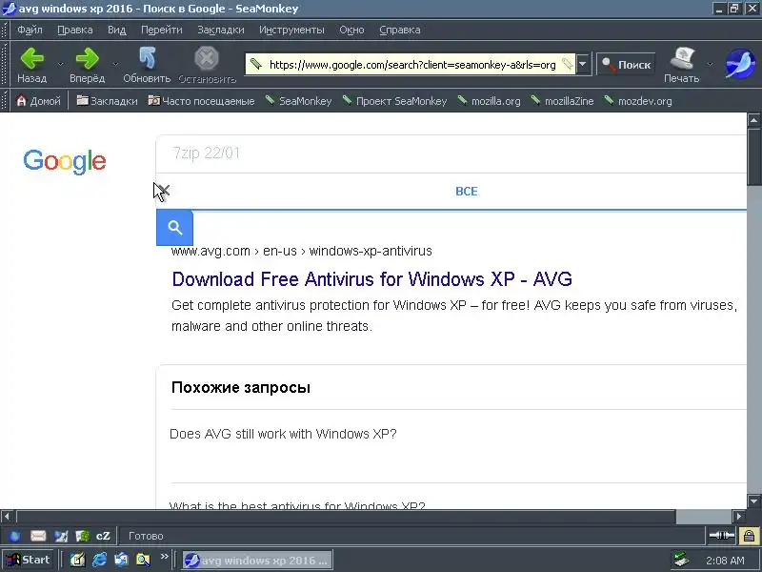This screenshot has width=762, height=572.
Task: Expand 'Does AVG still work with Windows XP?' question
Action: [x=283, y=434]
